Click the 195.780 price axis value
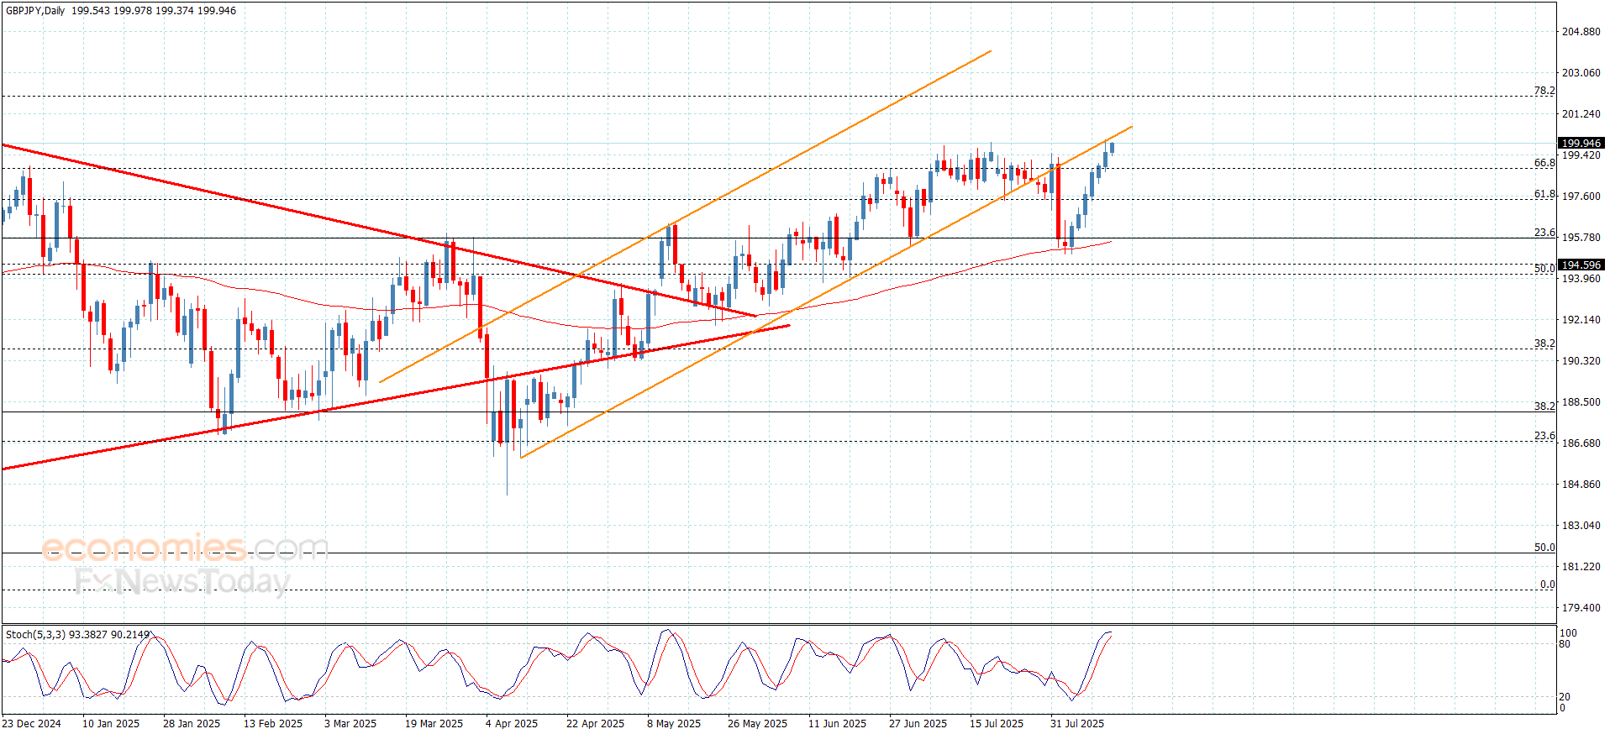1610x734 pixels. pyautogui.click(x=1581, y=238)
